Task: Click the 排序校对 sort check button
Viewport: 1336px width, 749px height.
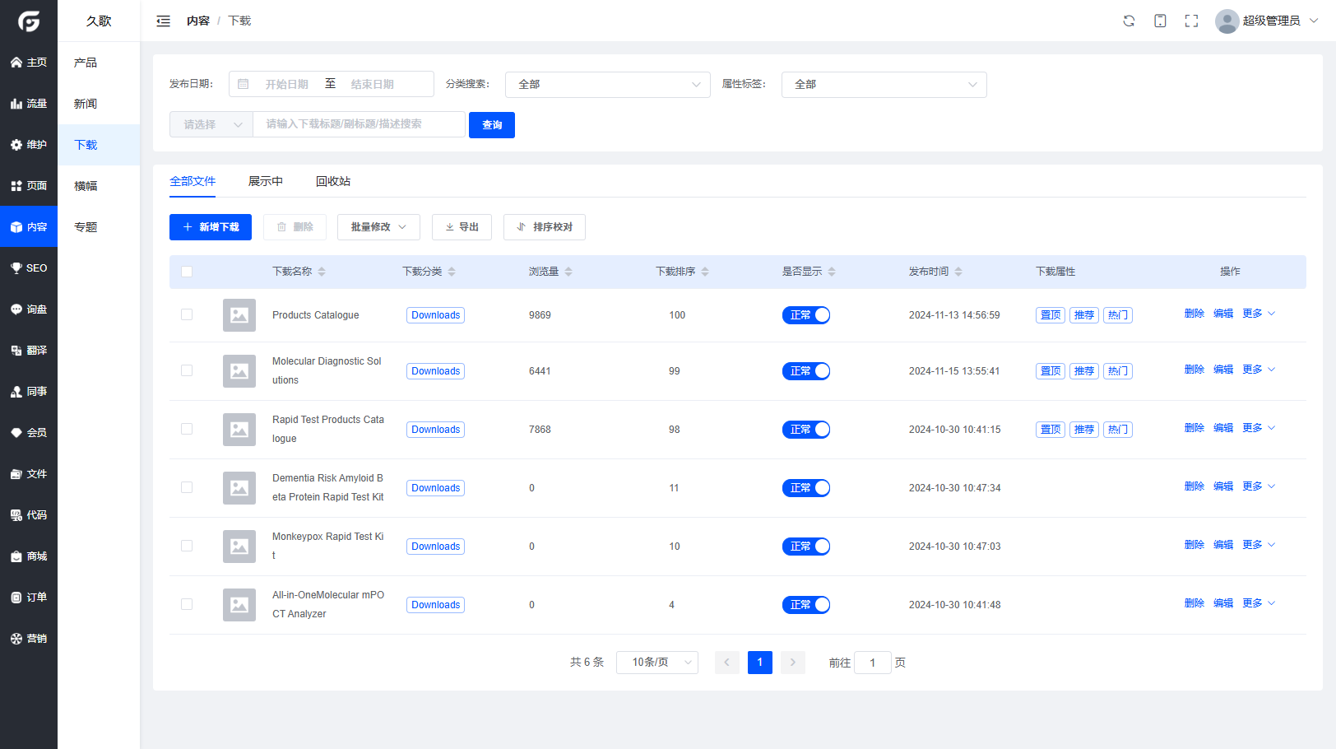Action: tap(545, 227)
